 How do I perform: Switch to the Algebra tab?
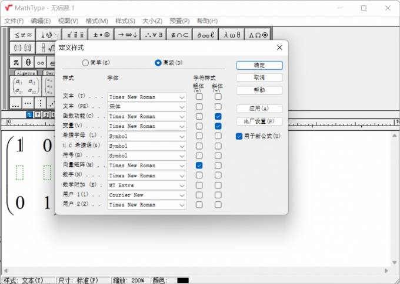[26, 73]
